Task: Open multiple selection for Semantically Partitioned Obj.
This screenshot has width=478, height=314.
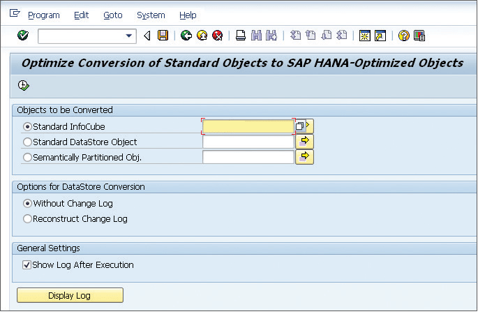Action: click(x=305, y=157)
